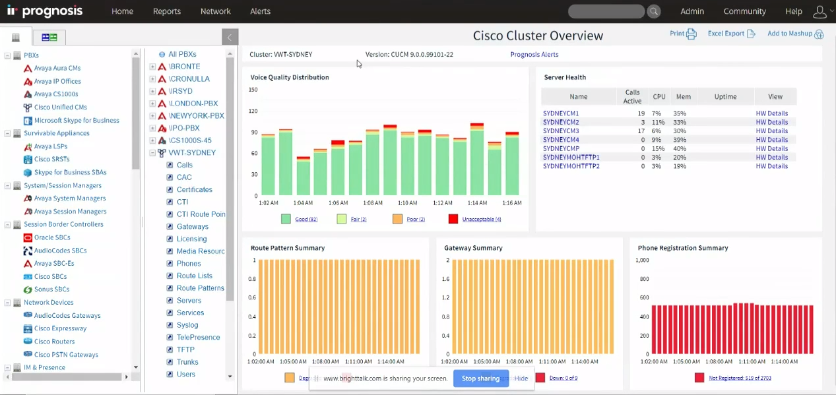Screen dimensions: 836x395
Task: Open the Reports menu
Action: coord(166,11)
